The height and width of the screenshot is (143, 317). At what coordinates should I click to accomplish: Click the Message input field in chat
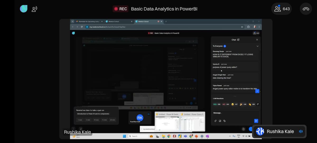click(235, 113)
